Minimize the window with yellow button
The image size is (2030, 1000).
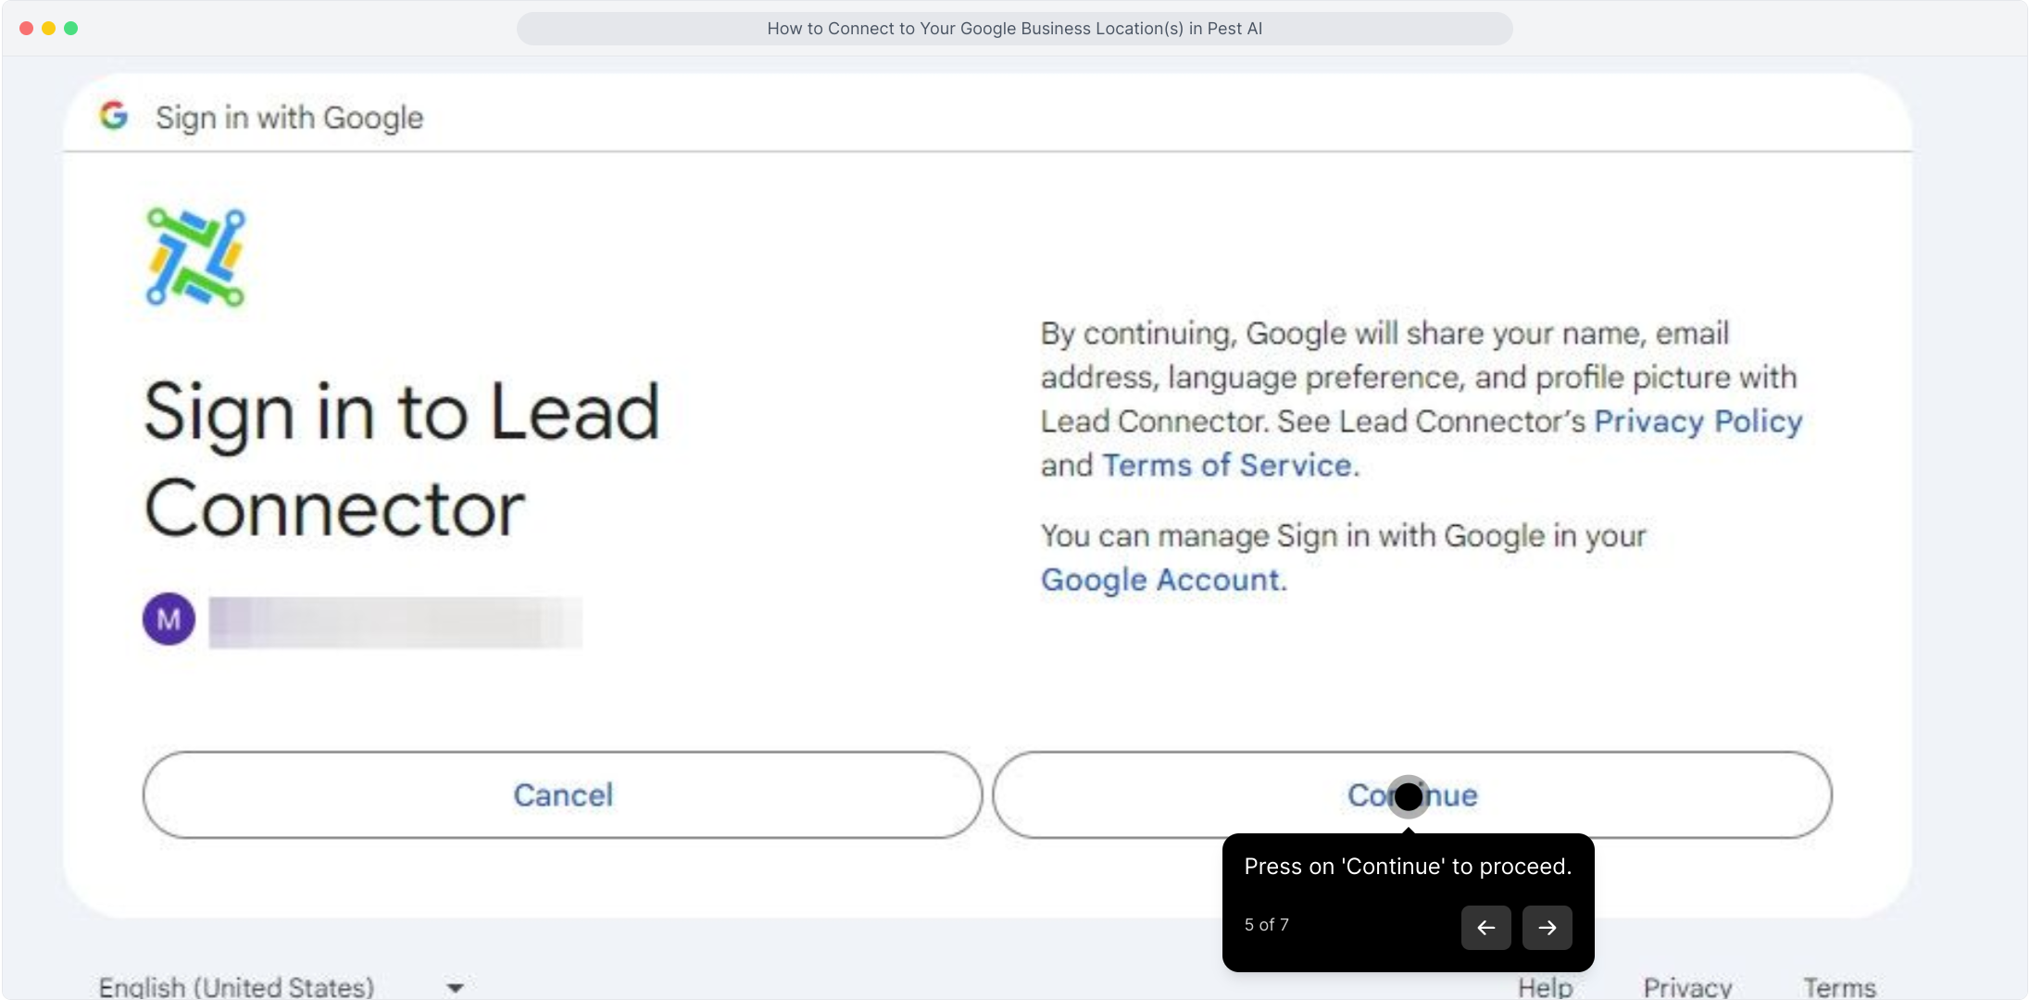coord(48,29)
